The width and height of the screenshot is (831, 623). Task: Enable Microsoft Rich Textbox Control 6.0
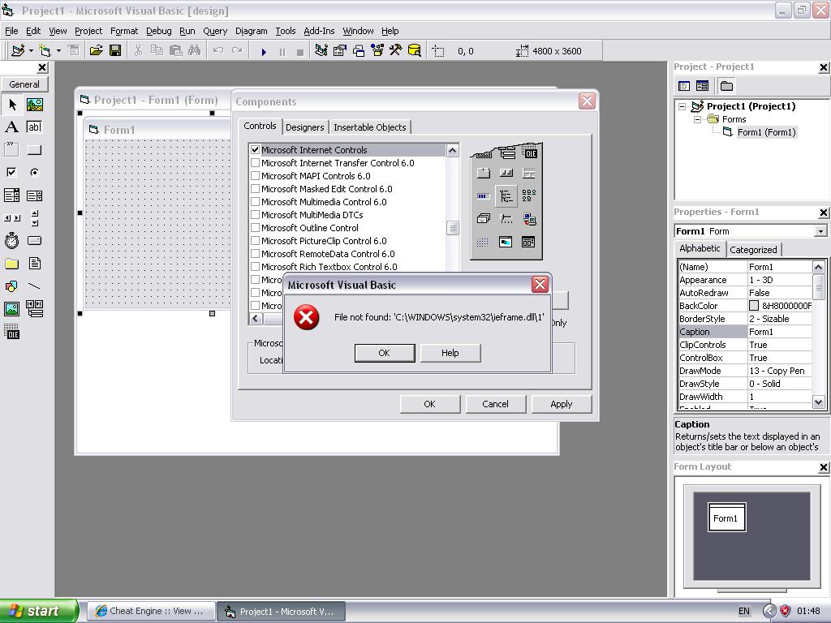coord(256,267)
